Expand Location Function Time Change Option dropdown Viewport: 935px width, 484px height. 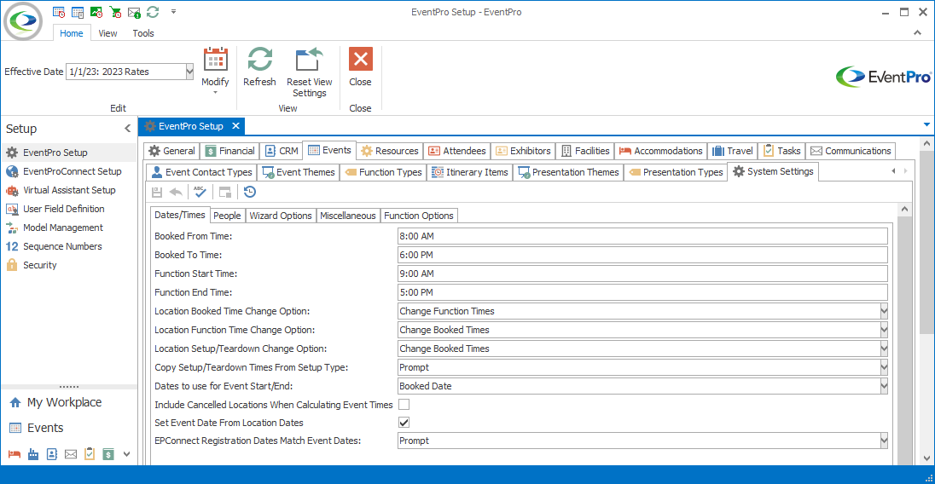[884, 330]
